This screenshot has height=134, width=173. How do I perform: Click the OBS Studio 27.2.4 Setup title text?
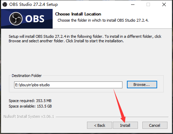click(33, 4)
